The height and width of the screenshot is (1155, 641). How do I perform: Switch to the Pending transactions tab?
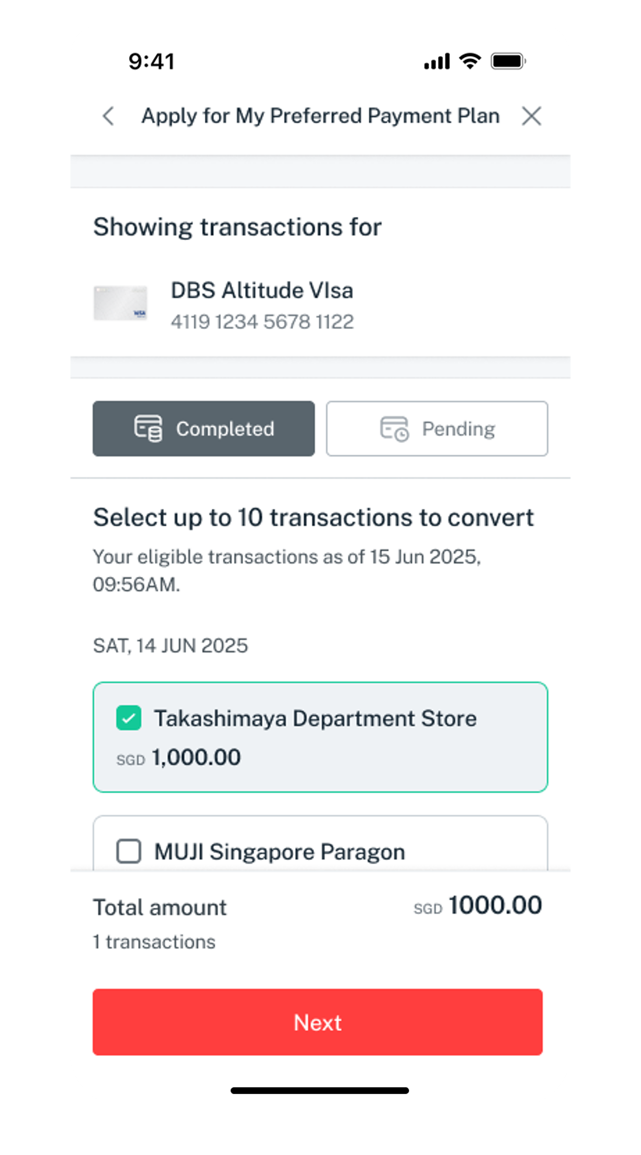(x=437, y=428)
